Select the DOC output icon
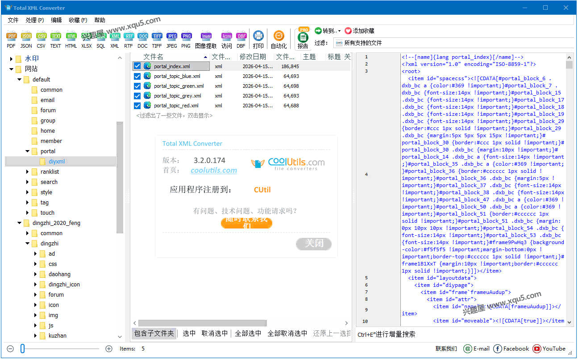 (x=142, y=40)
